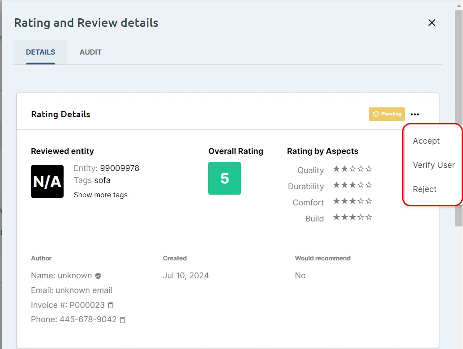
Task: Select the DETAILS tab
Action: tap(40, 52)
